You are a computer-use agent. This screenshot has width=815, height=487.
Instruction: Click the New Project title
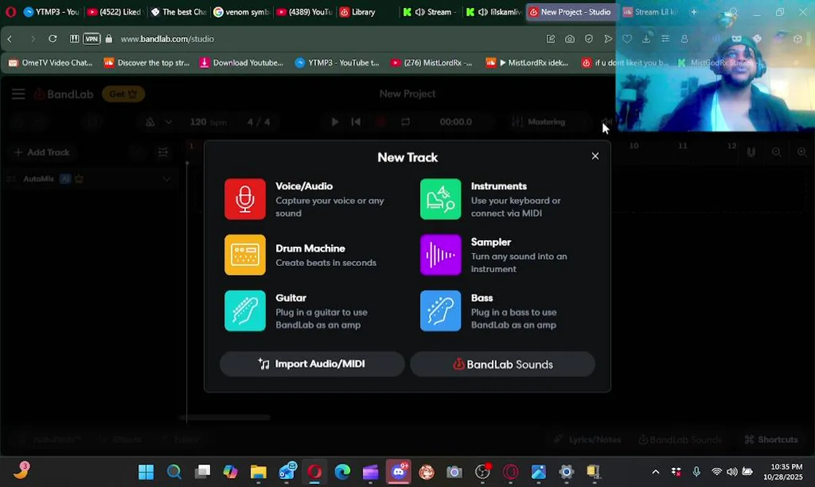tap(407, 94)
